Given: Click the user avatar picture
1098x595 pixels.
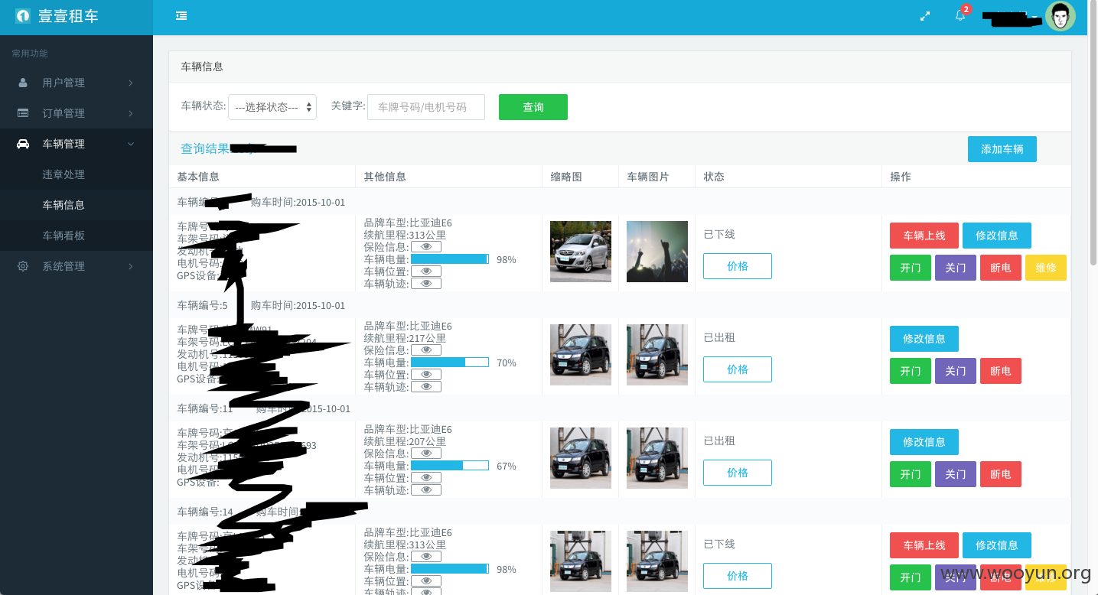Looking at the screenshot, I should pyautogui.click(x=1061, y=16).
